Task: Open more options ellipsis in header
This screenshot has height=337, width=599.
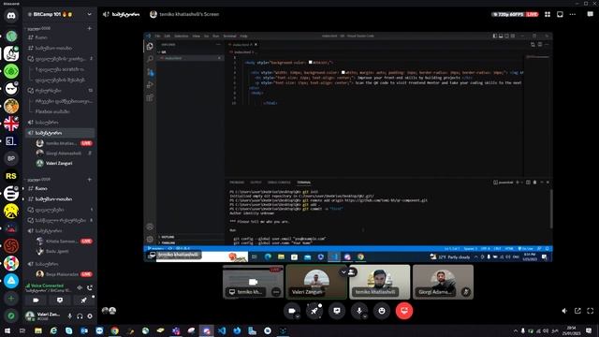Action: point(572,14)
